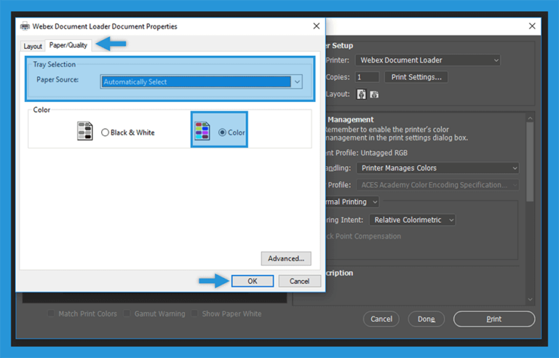The width and height of the screenshot is (559, 358).
Task: Click the Advanced... button
Action: pos(286,258)
